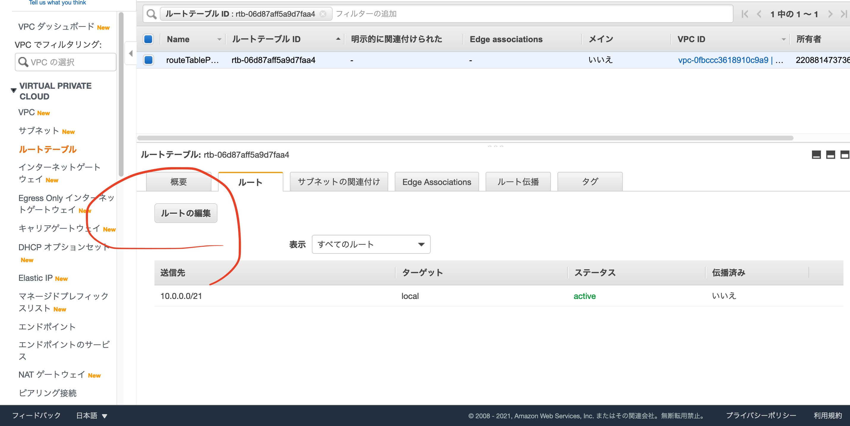Collapse the navigation sidebar with the arrow icon

pos(130,53)
